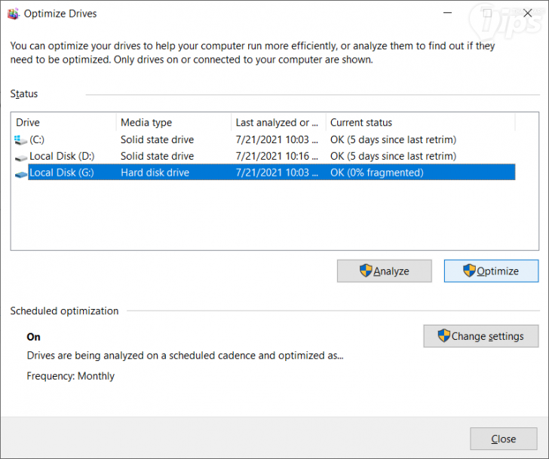
Task: Click the OK (0% fragmented) status cell
Action: (377, 173)
